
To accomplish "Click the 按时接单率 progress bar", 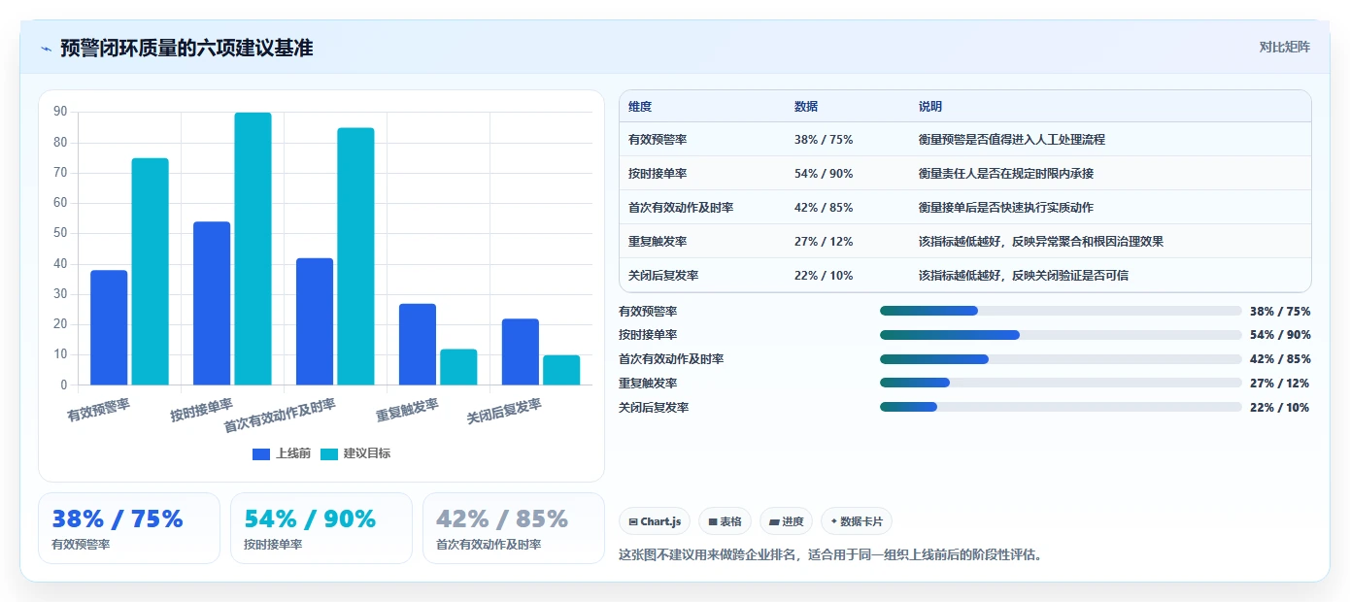I will pyautogui.click(x=1061, y=334).
